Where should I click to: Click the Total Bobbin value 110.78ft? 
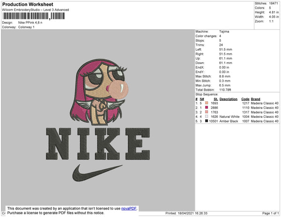225,90
